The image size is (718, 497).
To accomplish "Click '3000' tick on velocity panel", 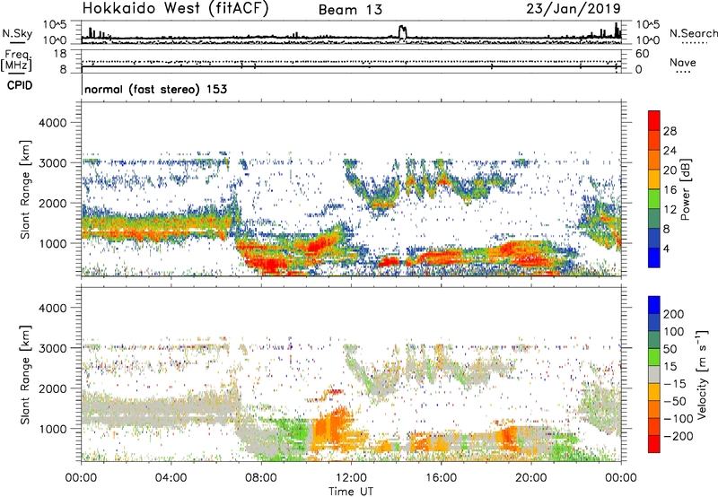I will coord(52,348).
